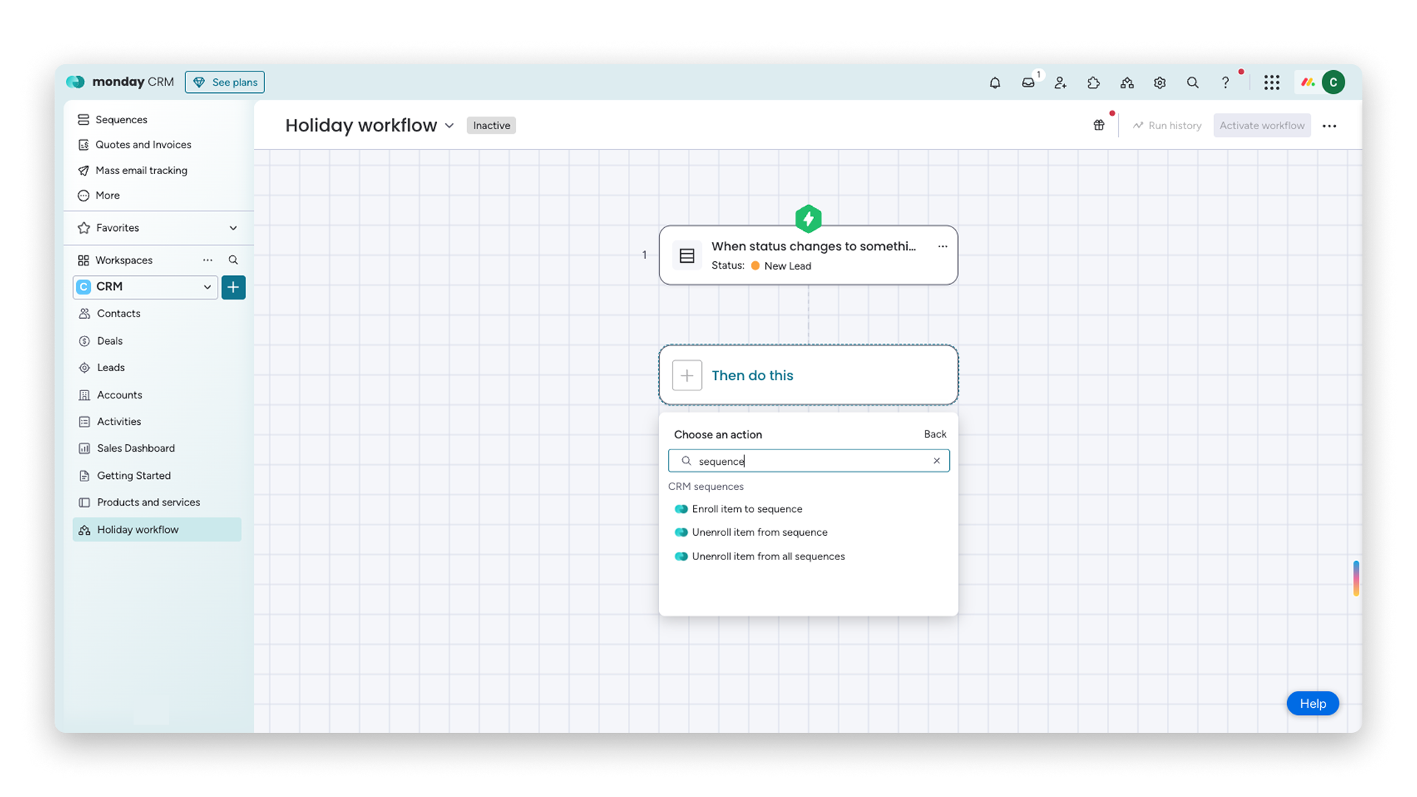
Task: Open the automations center icon in header
Action: (1127, 83)
